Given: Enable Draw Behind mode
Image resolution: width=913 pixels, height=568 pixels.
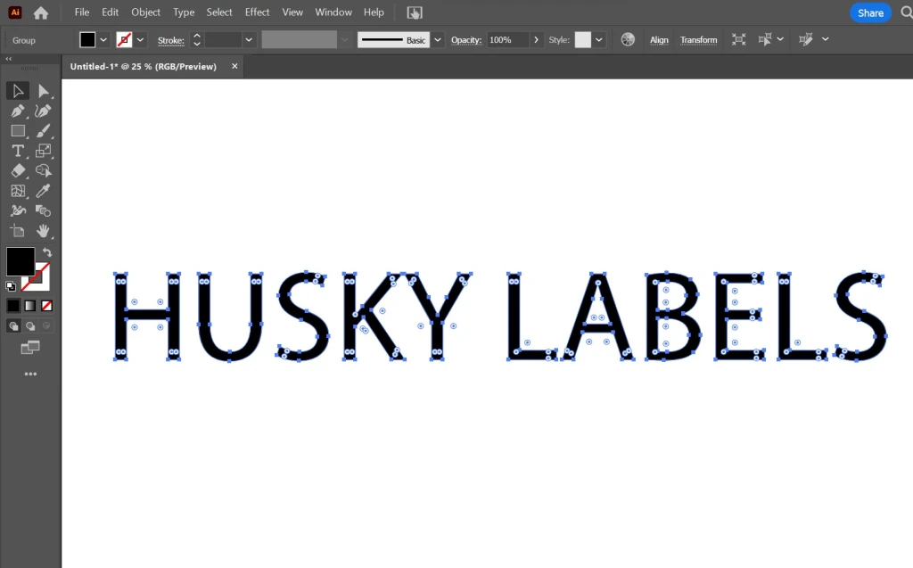Looking at the screenshot, I should 30,326.
